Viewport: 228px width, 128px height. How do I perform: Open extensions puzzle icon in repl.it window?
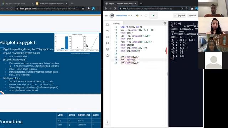click(x=192, y=9)
